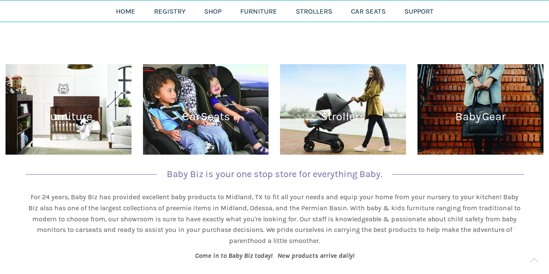Click the purple Baby Biz one stop heading

(274, 174)
